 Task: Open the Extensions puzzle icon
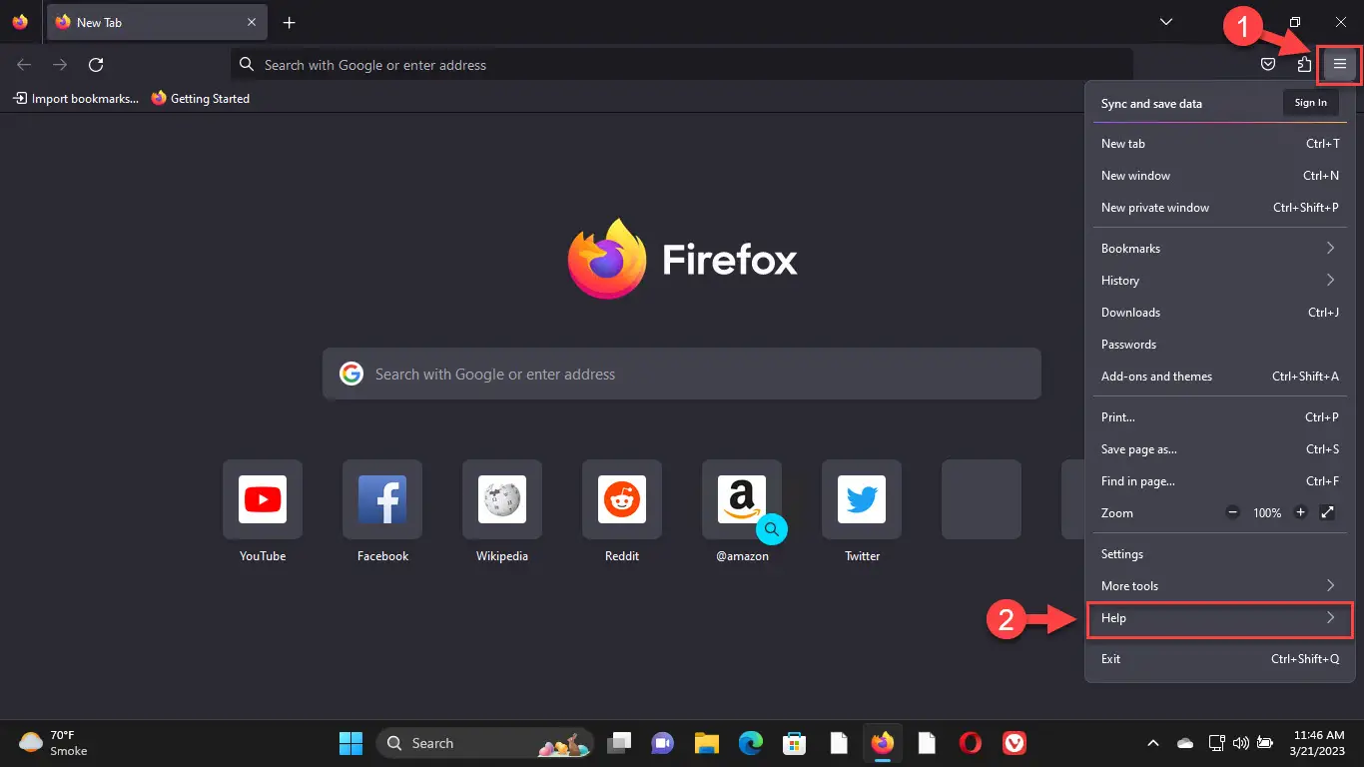point(1304,65)
